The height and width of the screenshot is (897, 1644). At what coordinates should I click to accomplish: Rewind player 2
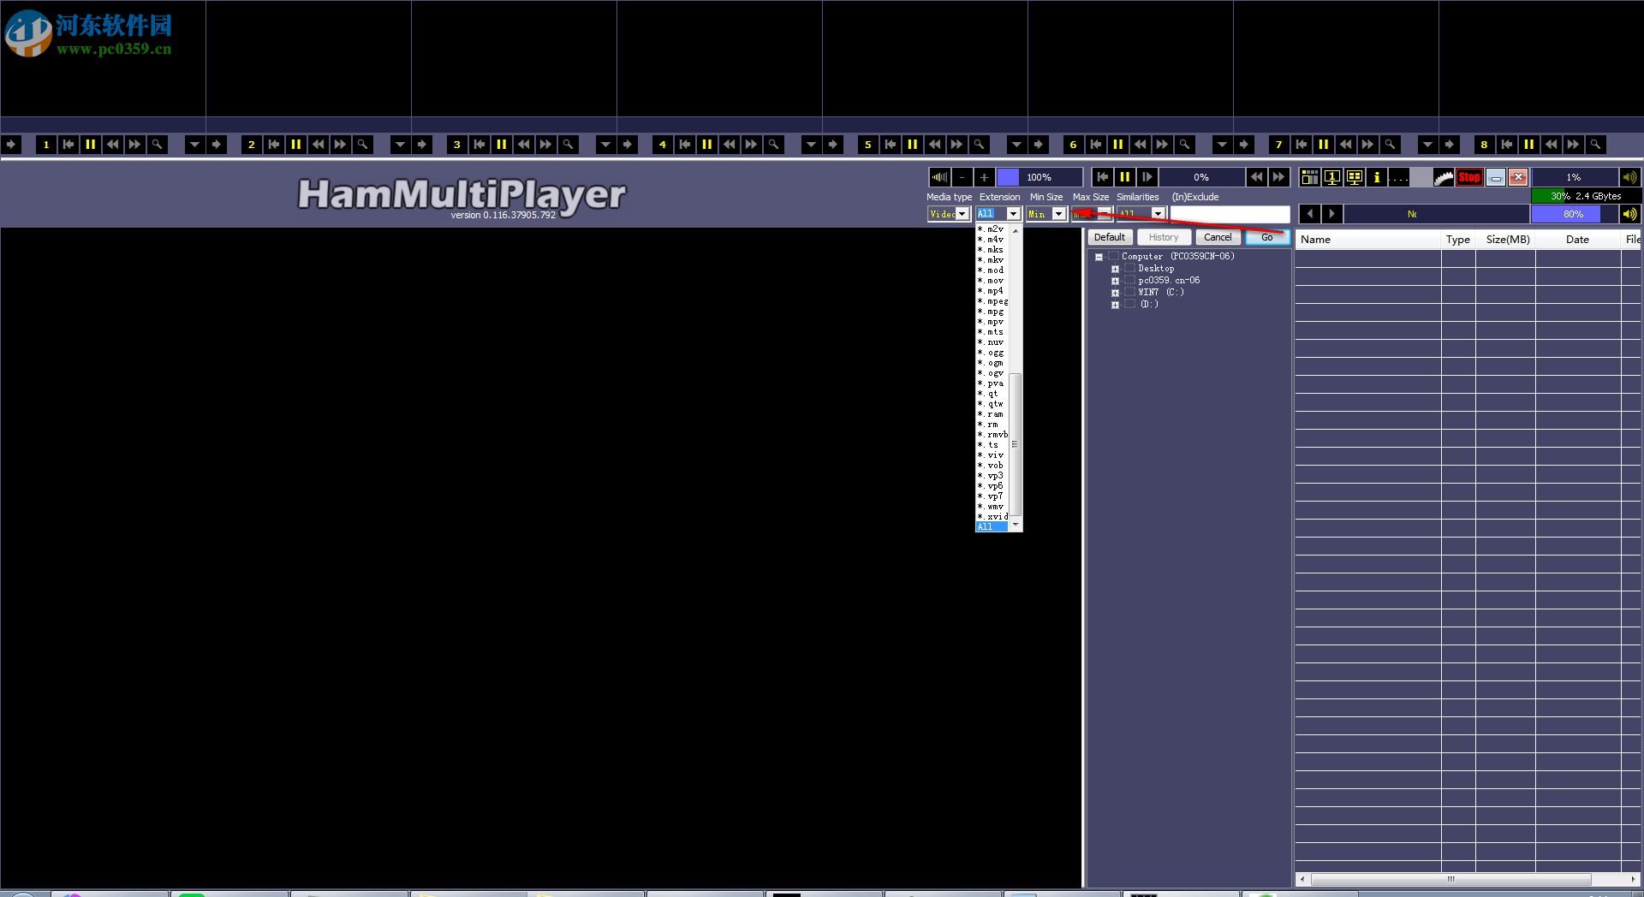click(x=318, y=145)
